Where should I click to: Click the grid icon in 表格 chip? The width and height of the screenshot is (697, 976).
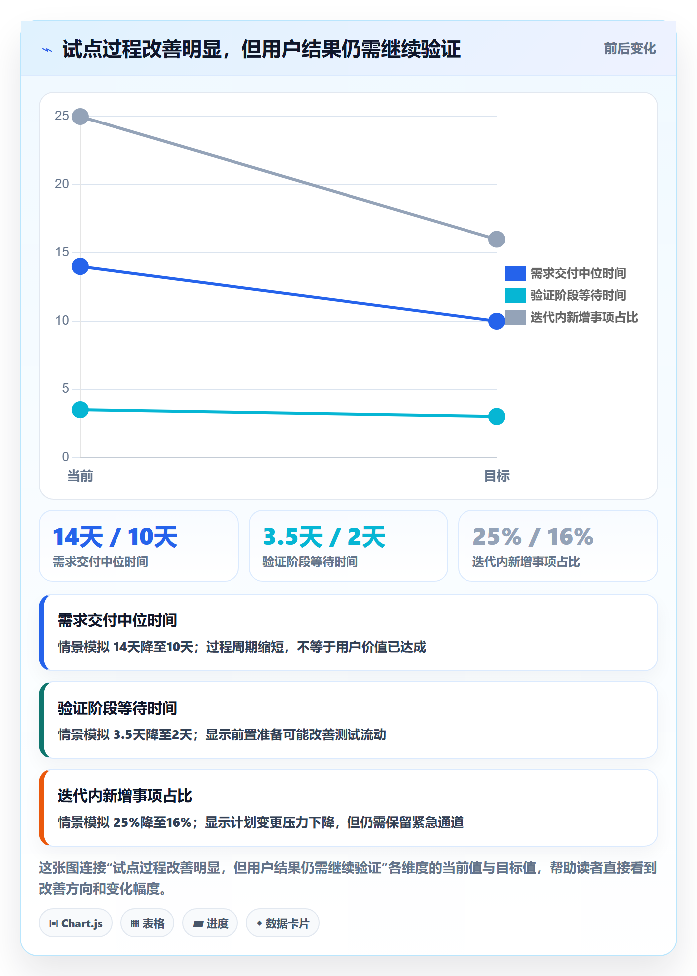pyautogui.click(x=135, y=924)
